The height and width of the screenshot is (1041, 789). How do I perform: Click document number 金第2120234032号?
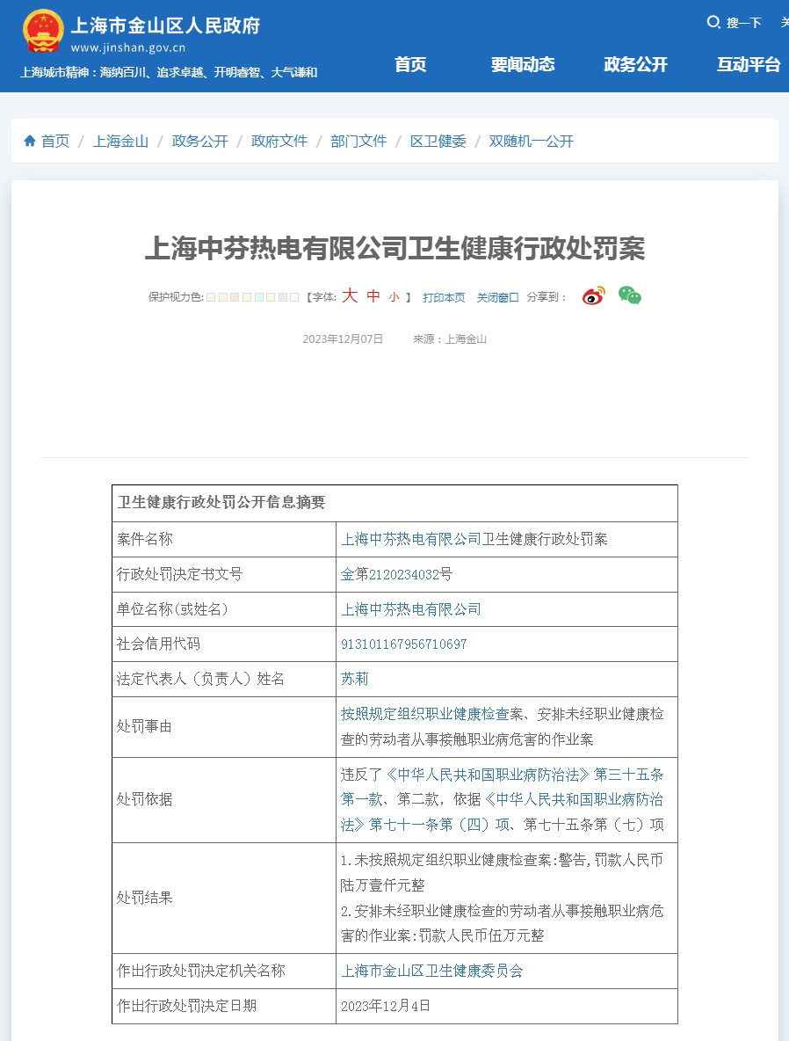pos(396,574)
